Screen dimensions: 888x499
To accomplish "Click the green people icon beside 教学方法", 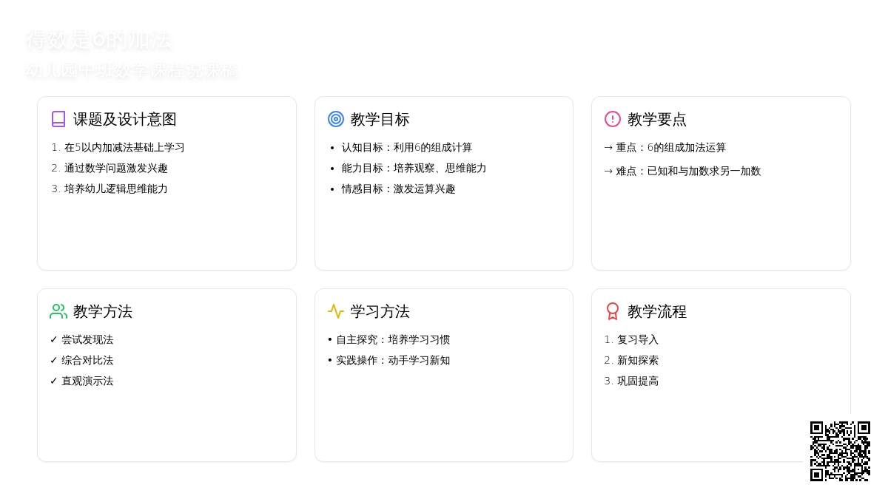I will point(58,311).
